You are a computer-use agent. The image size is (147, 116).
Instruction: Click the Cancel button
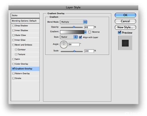pyautogui.click(x=125, y=21)
